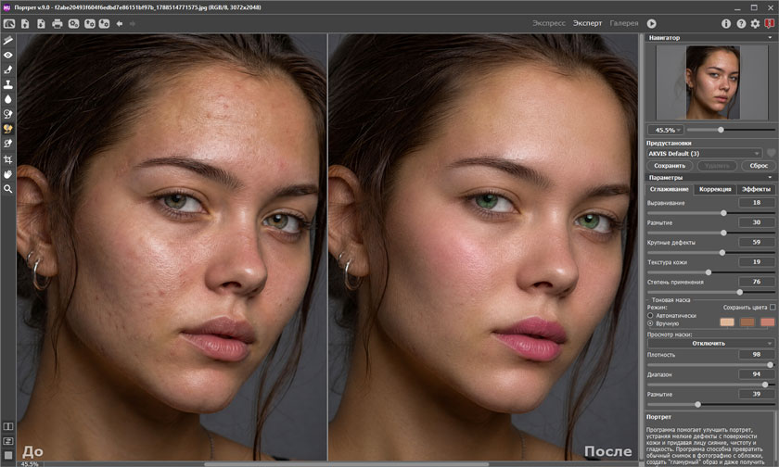
Task: Select the stamp tool
Action: coord(8,85)
